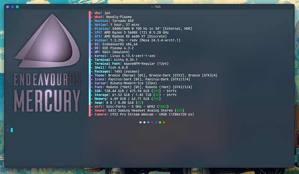Image resolution: width=299 pixels, height=174 pixels.
Task: Click the "DE: KDE Plasma 6.3.2" line
Action: coord(114,48)
